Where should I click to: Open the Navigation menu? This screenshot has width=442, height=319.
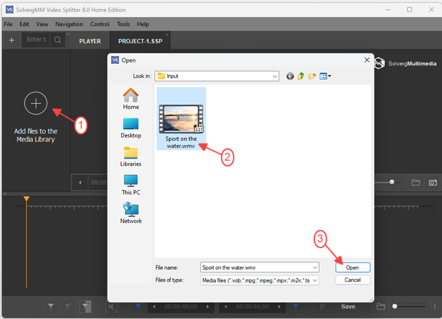click(x=69, y=24)
